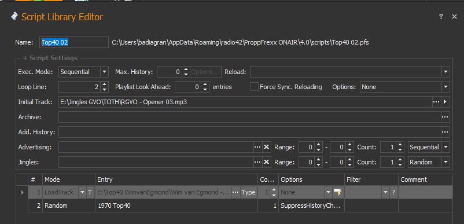The height and width of the screenshot is (224, 464).
Task: Open Options dropdown in row 1
Action: click(328, 192)
